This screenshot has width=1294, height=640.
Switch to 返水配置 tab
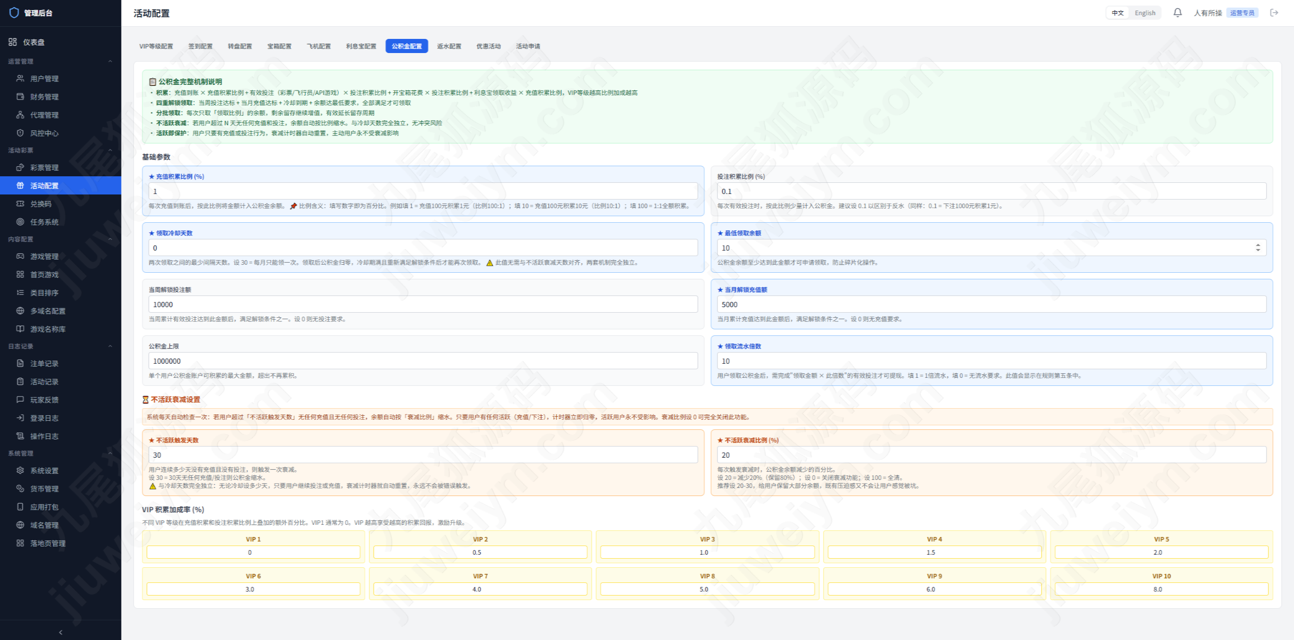449,46
